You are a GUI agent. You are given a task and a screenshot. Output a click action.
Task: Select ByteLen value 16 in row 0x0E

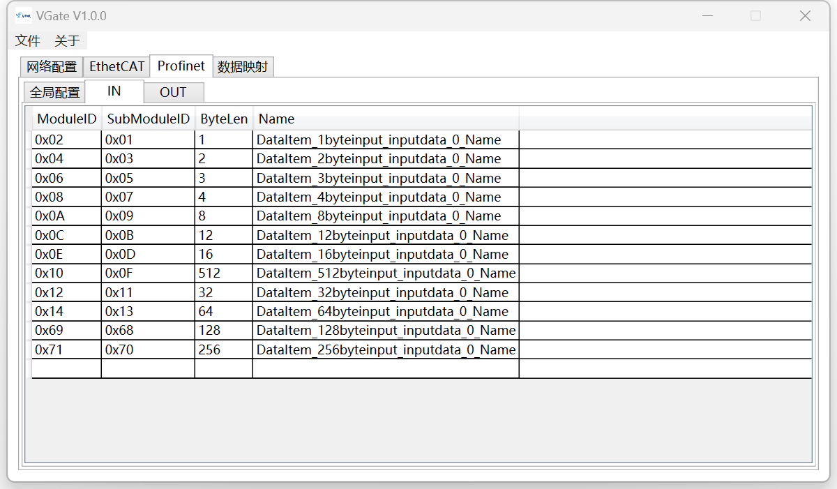coord(223,254)
